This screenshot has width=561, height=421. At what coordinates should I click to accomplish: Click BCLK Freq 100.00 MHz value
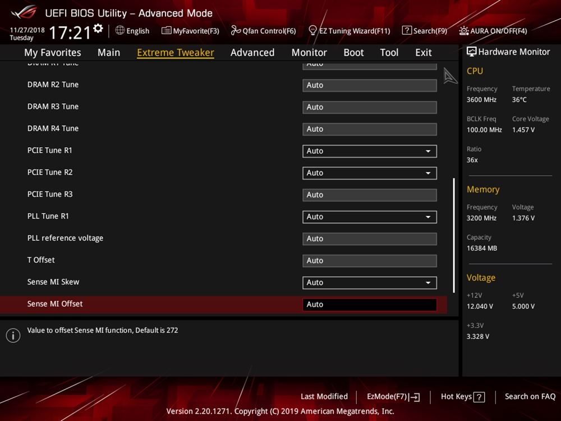click(x=484, y=130)
